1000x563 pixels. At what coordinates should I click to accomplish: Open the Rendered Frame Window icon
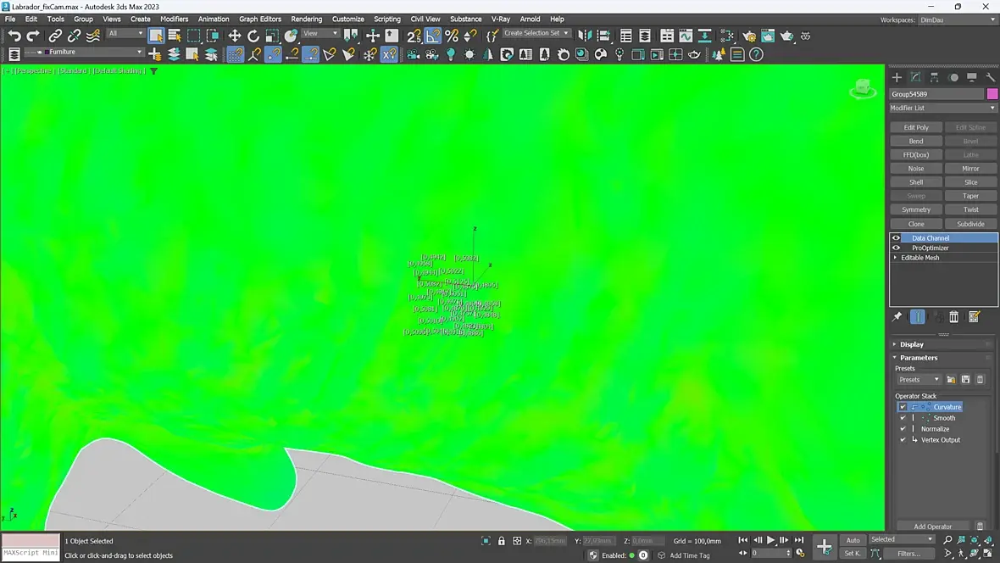coord(768,36)
